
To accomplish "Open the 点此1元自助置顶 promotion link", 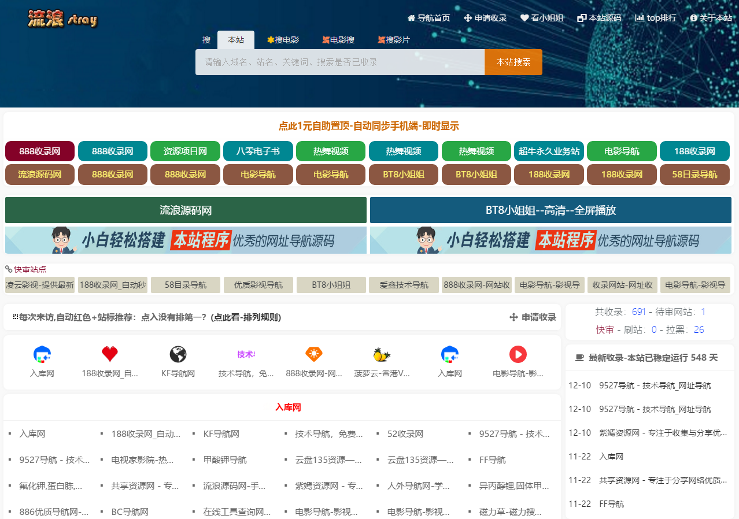I will pyautogui.click(x=368, y=126).
